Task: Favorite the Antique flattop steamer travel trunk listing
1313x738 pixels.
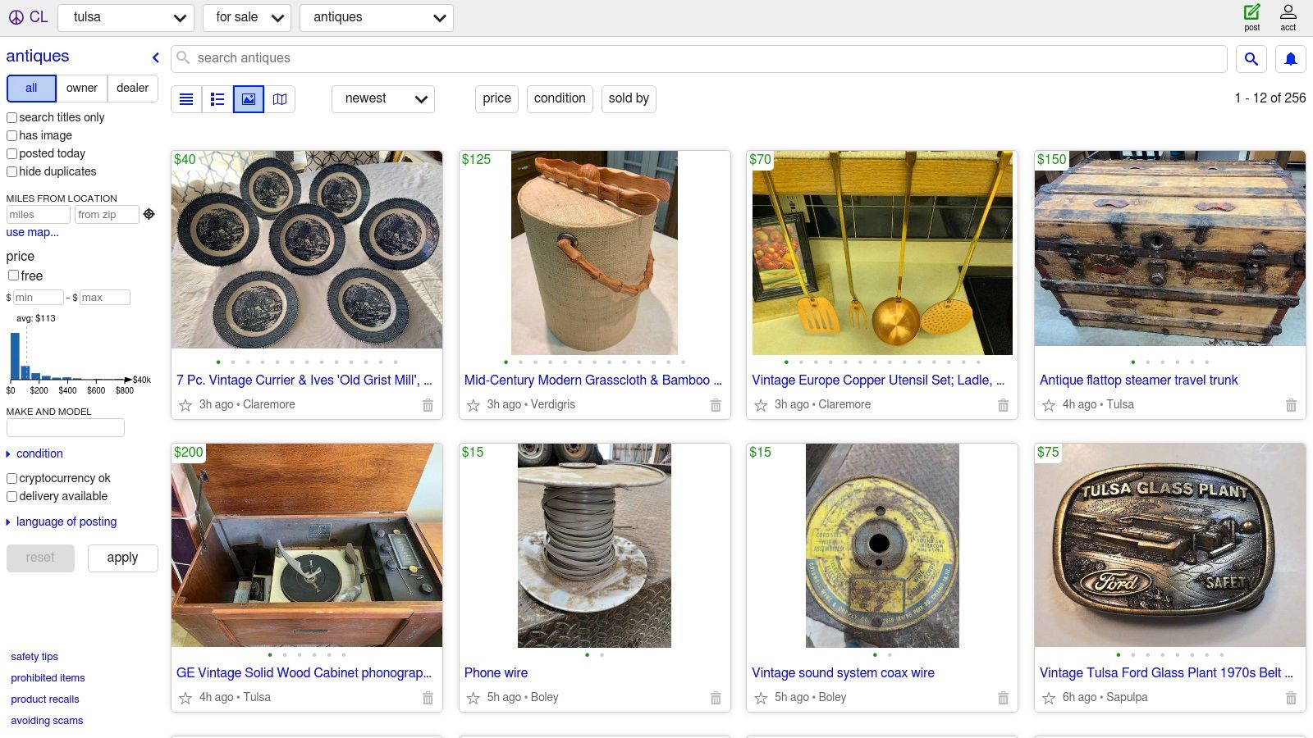Action: [1047, 404]
